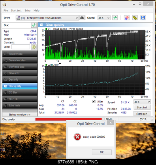Click the C1 green legend swatch
156x165 pixels.
coord(46,29)
